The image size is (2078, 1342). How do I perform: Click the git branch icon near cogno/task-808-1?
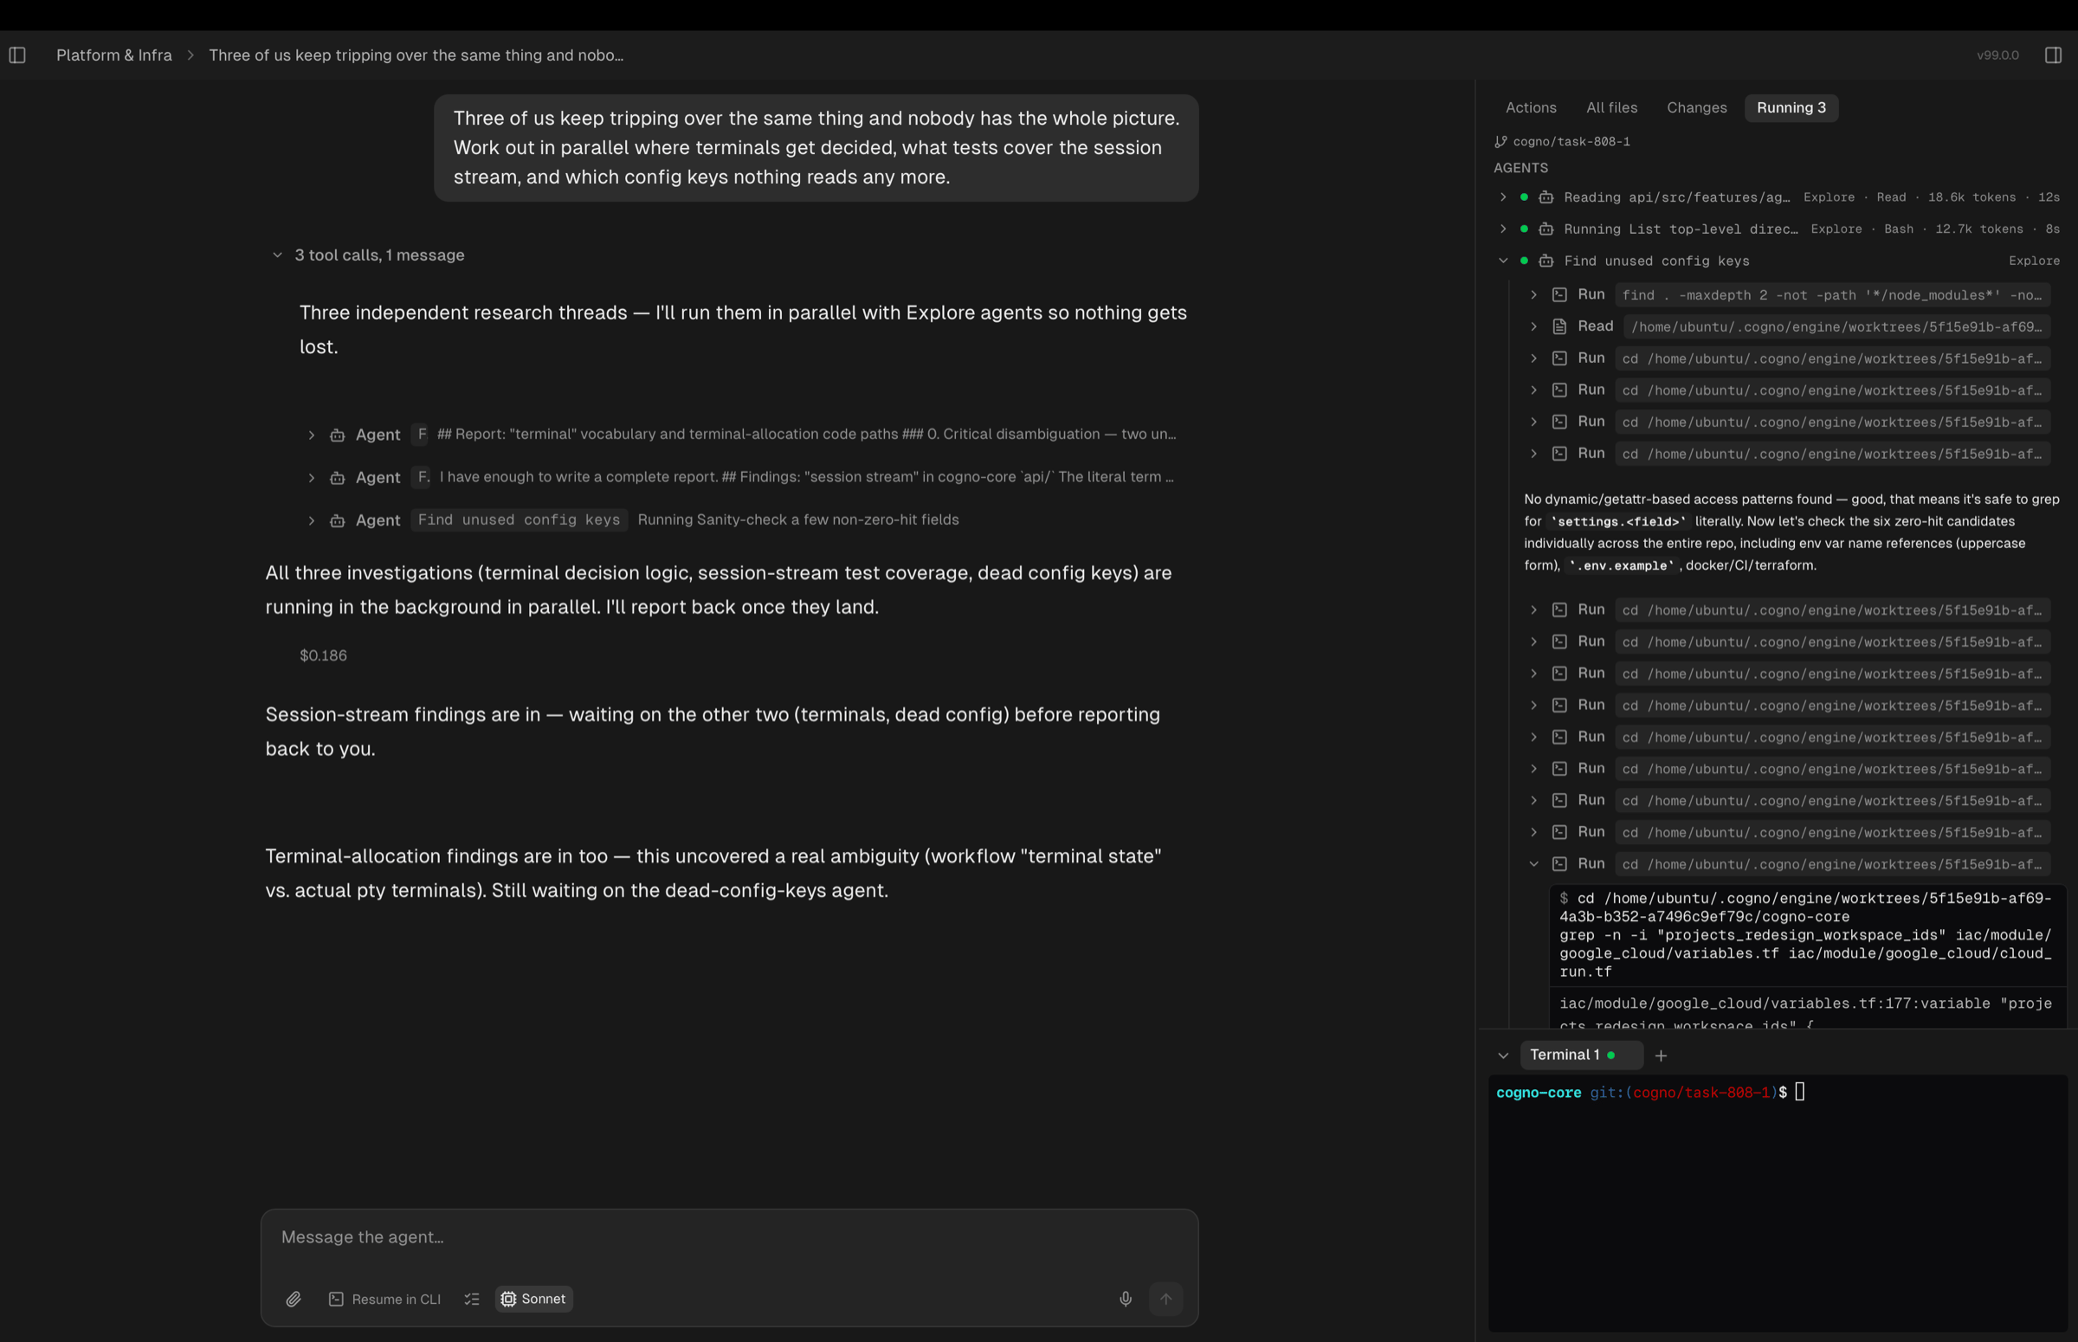[1500, 141]
